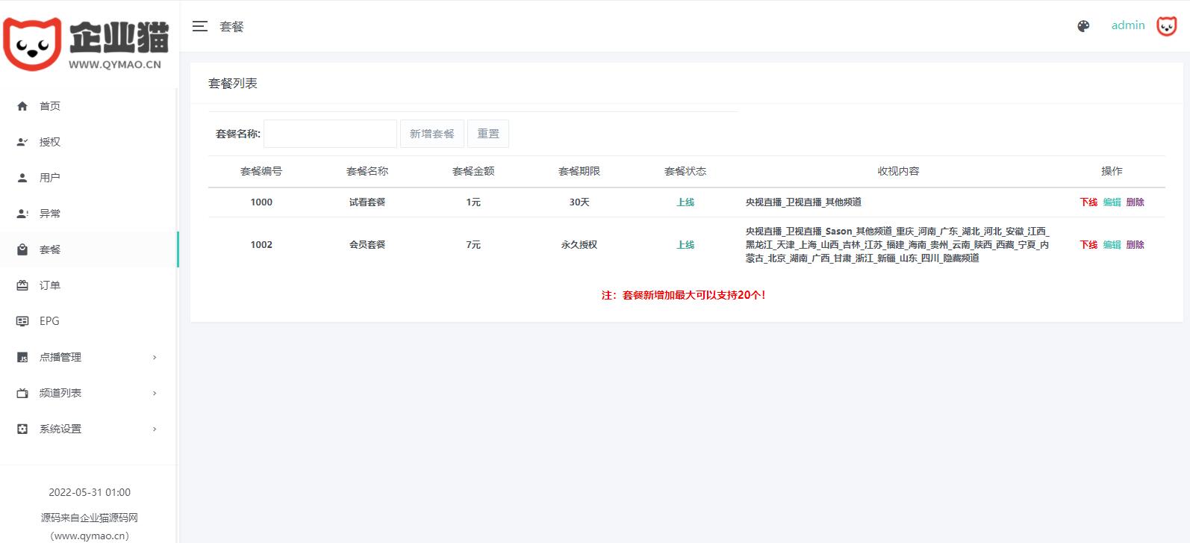This screenshot has width=1190, height=543.
Task: Focus the 套餐名称 search input field
Action: coord(330,134)
